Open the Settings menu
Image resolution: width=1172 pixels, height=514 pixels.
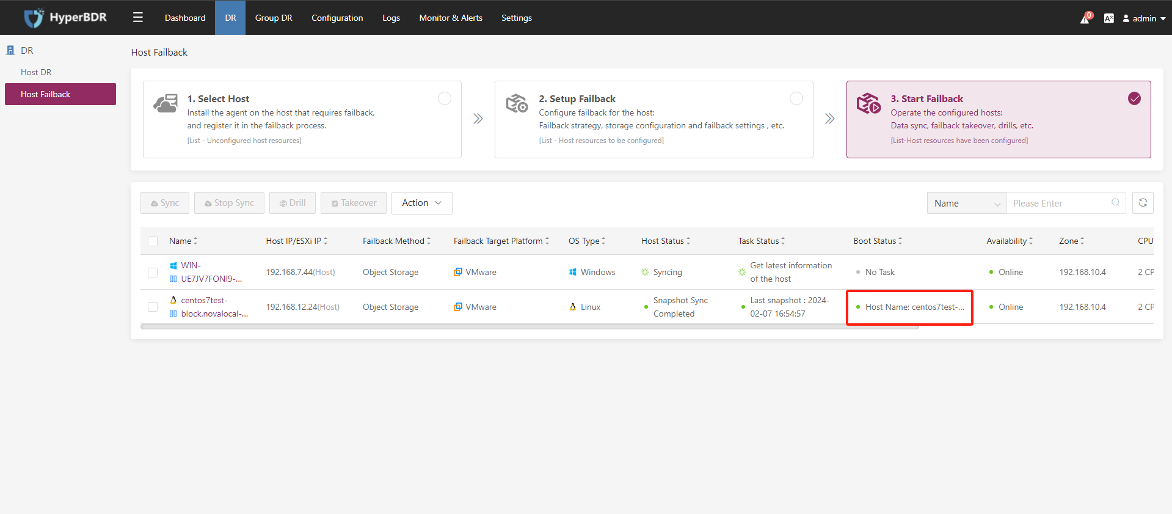pyautogui.click(x=517, y=18)
